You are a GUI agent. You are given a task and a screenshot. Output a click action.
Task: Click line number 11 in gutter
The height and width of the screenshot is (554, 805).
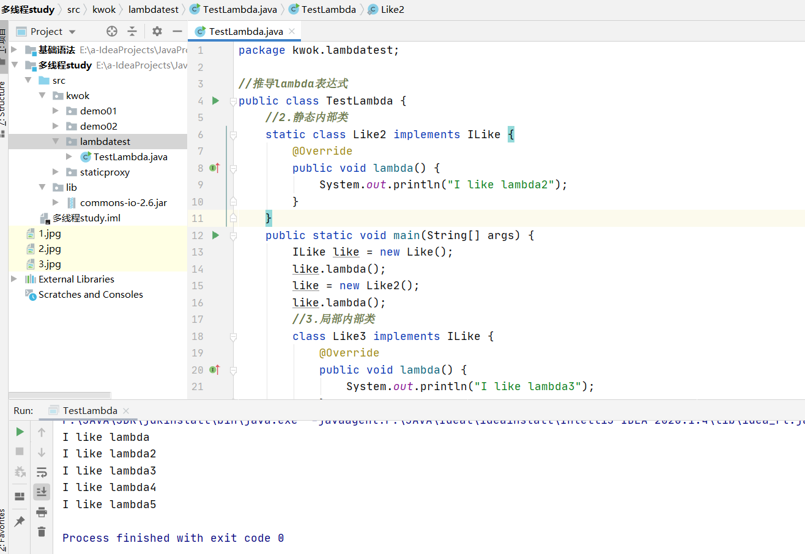pyautogui.click(x=198, y=218)
